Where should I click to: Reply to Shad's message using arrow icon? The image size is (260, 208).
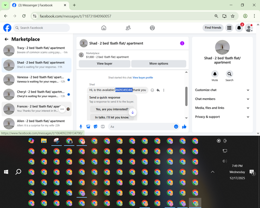tap(158, 90)
